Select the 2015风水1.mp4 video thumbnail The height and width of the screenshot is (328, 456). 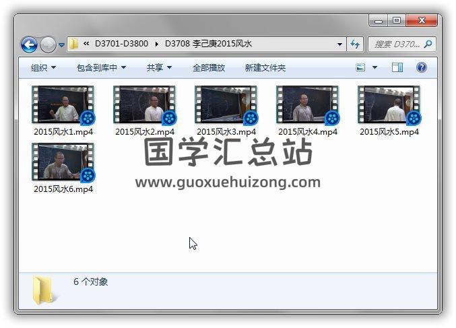[63, 105]
